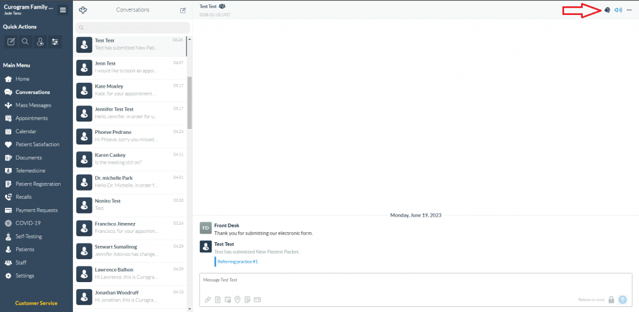639x312 pixels.
Task: Click the paperclip attachment icon
Action: tap(208, 300)
